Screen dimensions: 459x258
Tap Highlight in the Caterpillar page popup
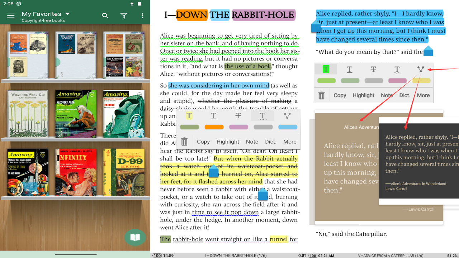pyautogui.click(x=363, y=95)
